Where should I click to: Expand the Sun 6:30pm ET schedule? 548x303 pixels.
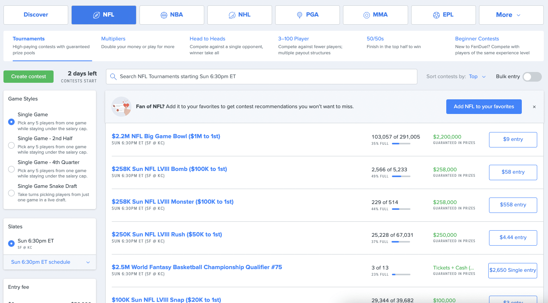(50, 262)
